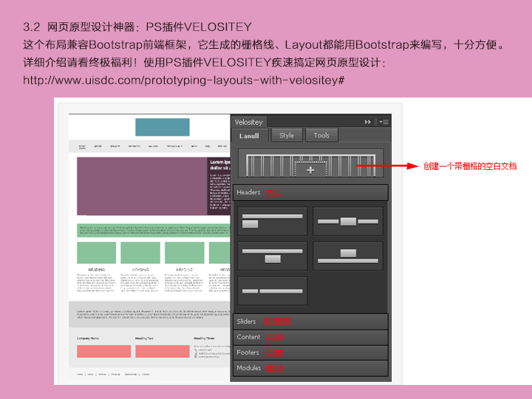Select the purple slider block in the mockup
532x399 pixels.
click(x=142, y=186)
